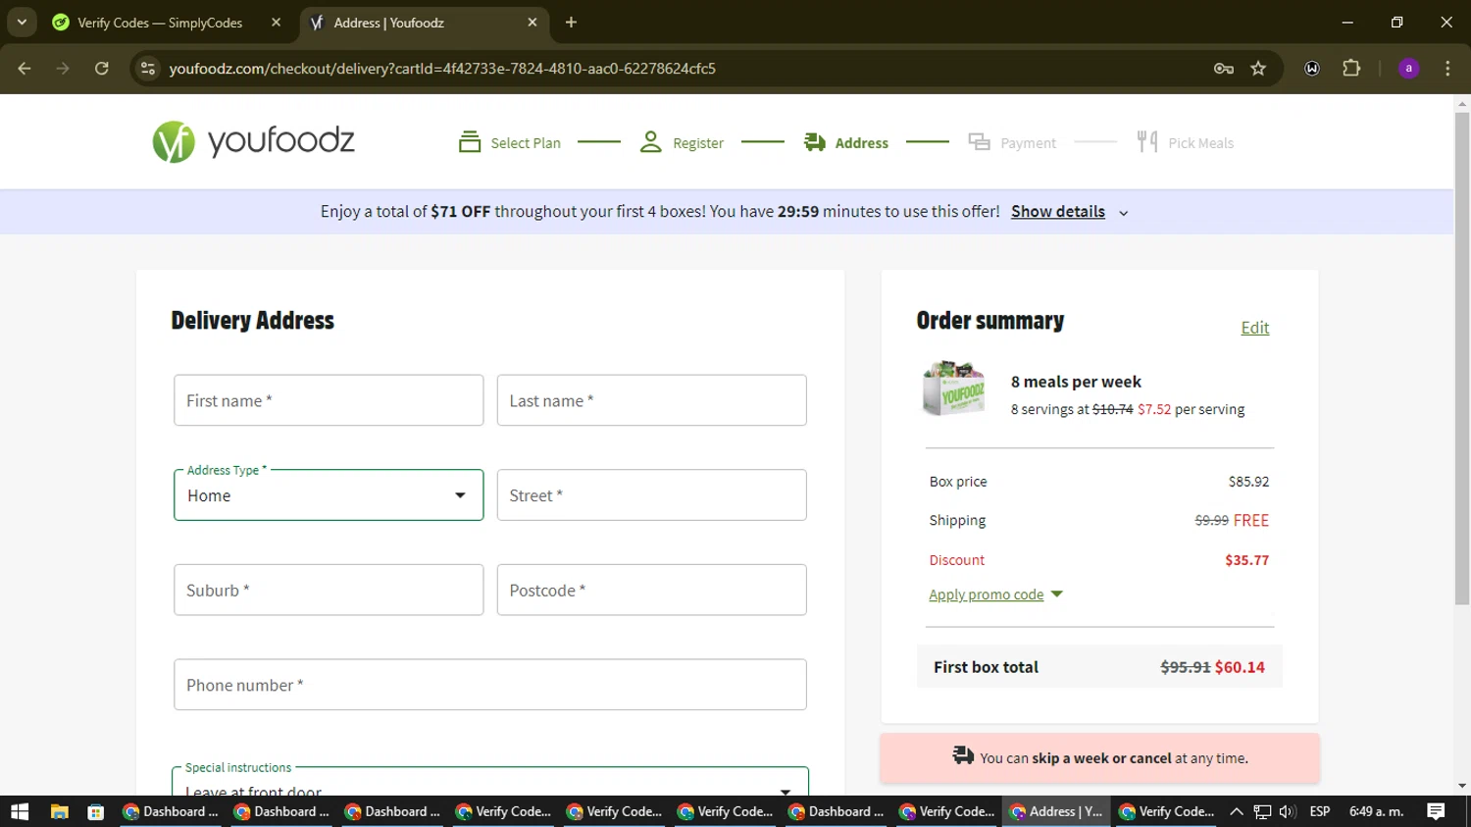This screenshot has width=1471, height=827.
Task: Click the password key icon in address bar
Action: pyautogui.click(x=1223, y=69)
